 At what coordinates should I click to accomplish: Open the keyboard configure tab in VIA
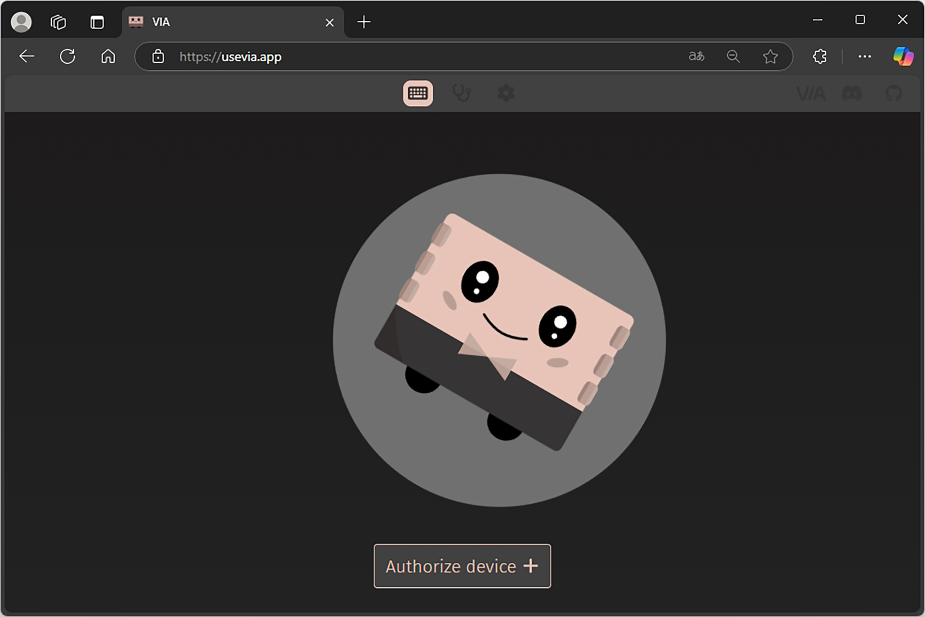point(418,93)
